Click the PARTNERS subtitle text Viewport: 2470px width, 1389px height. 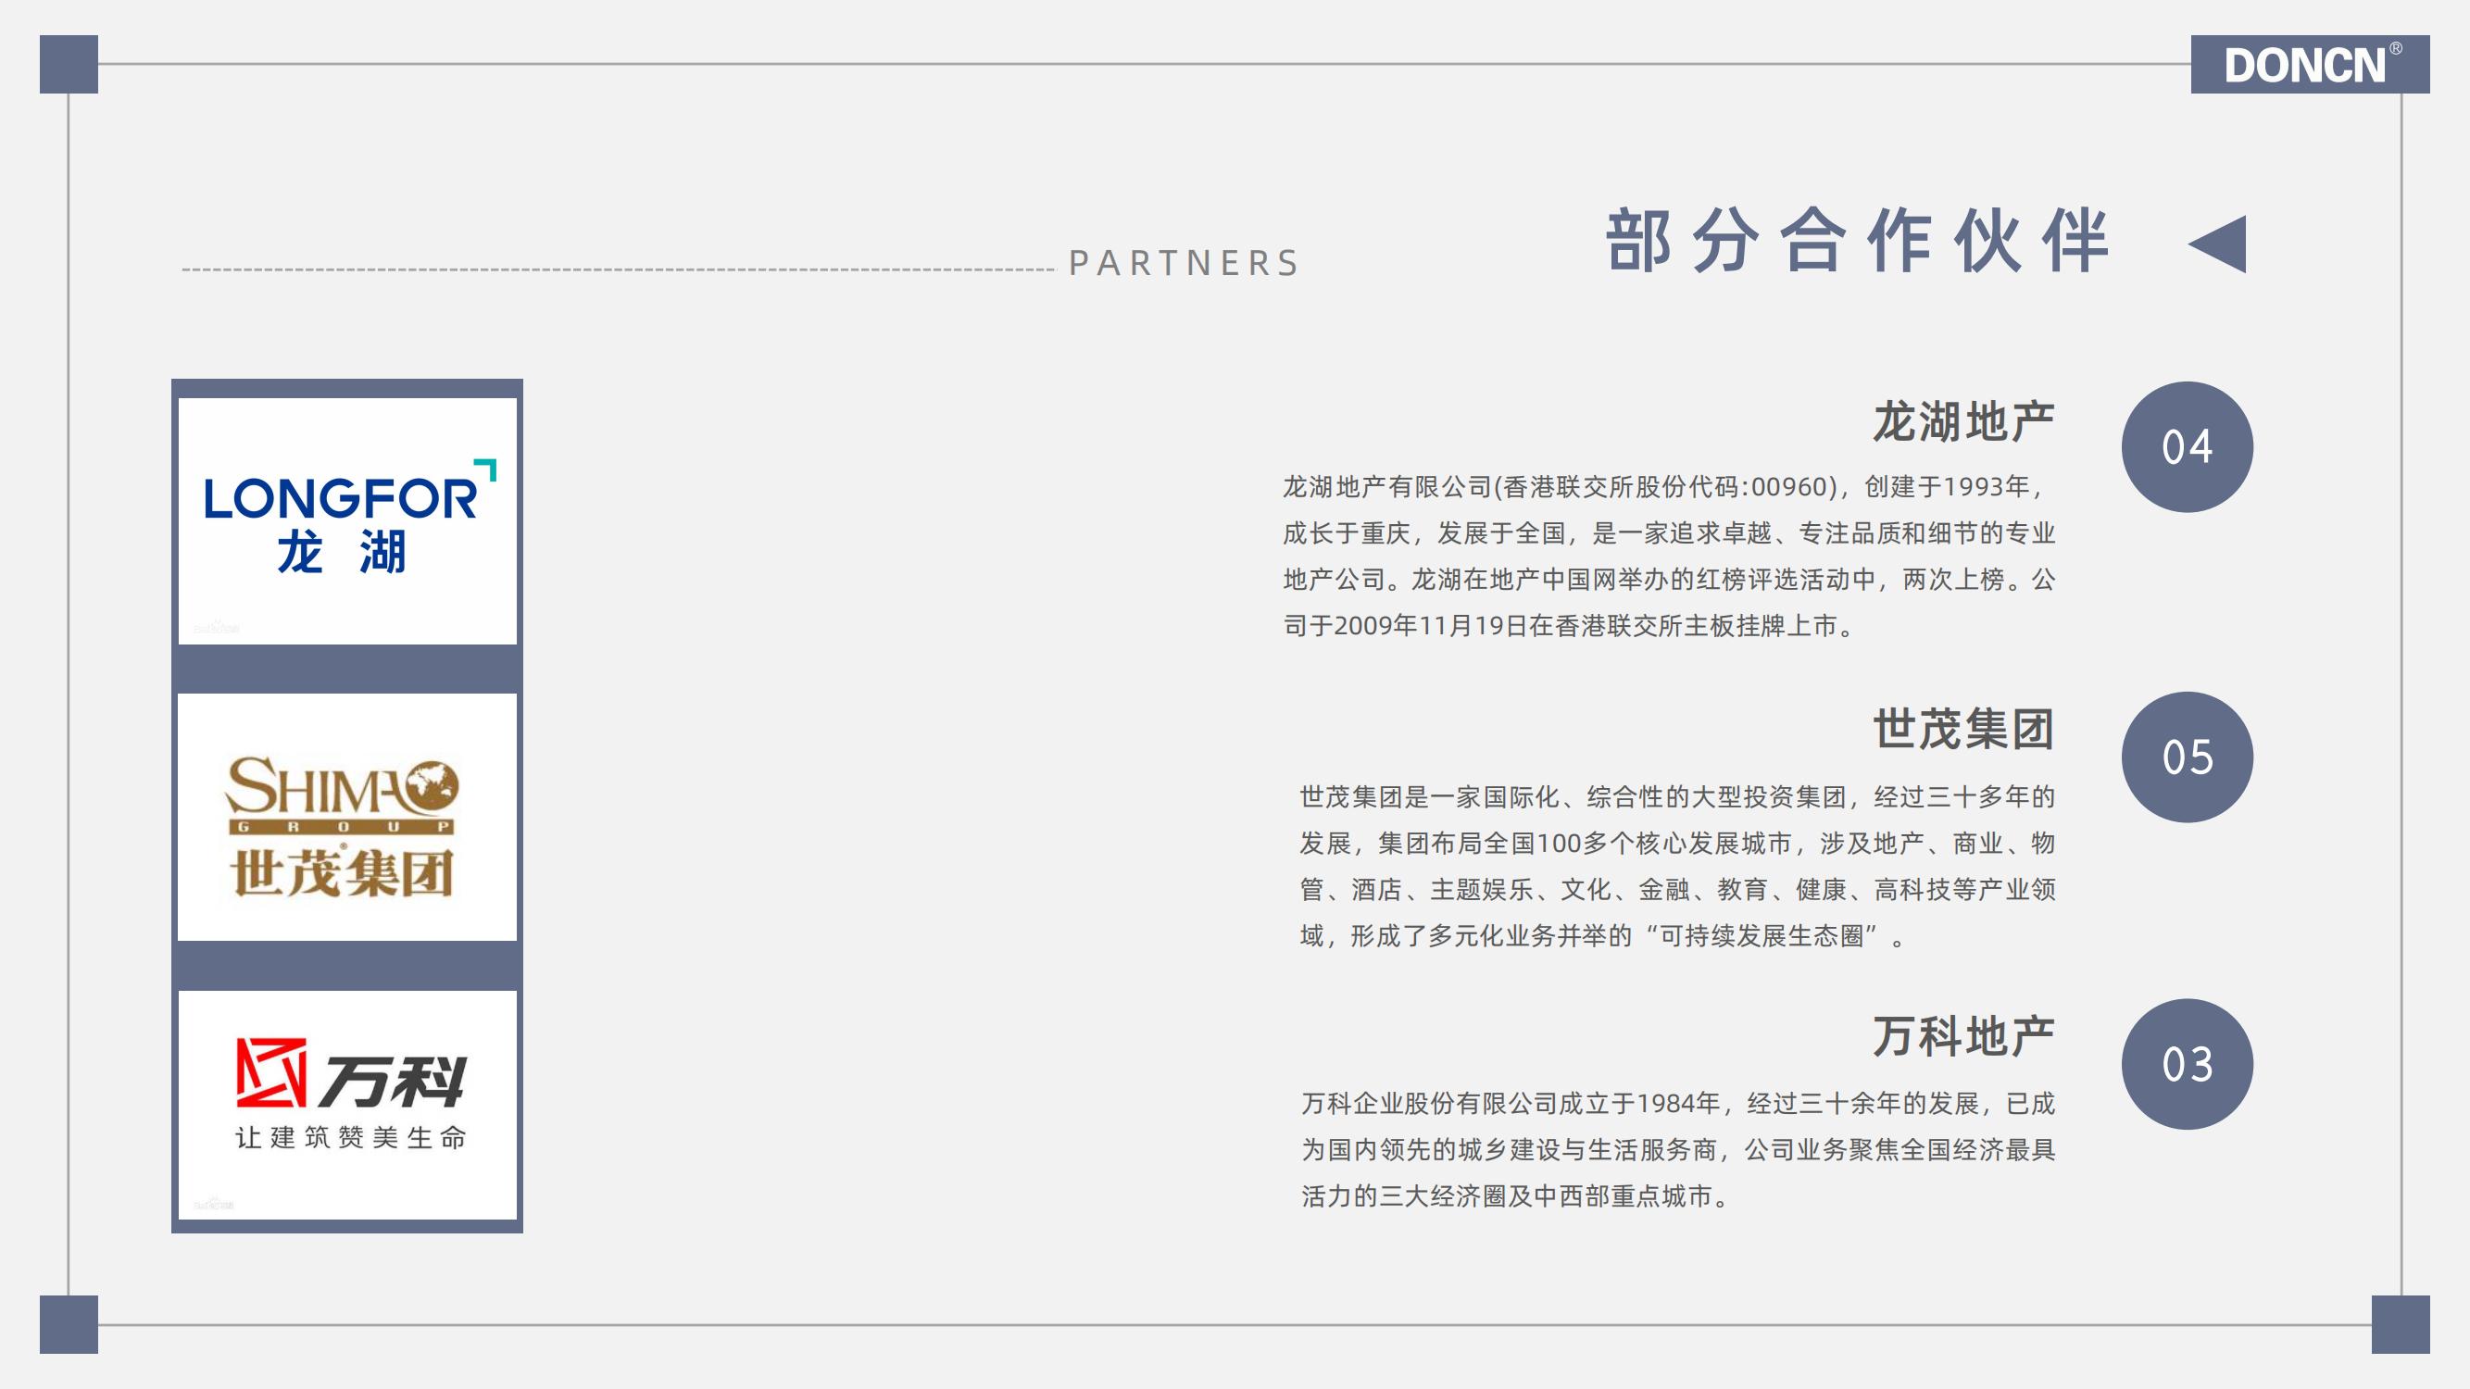click(x=1184, y=263)
